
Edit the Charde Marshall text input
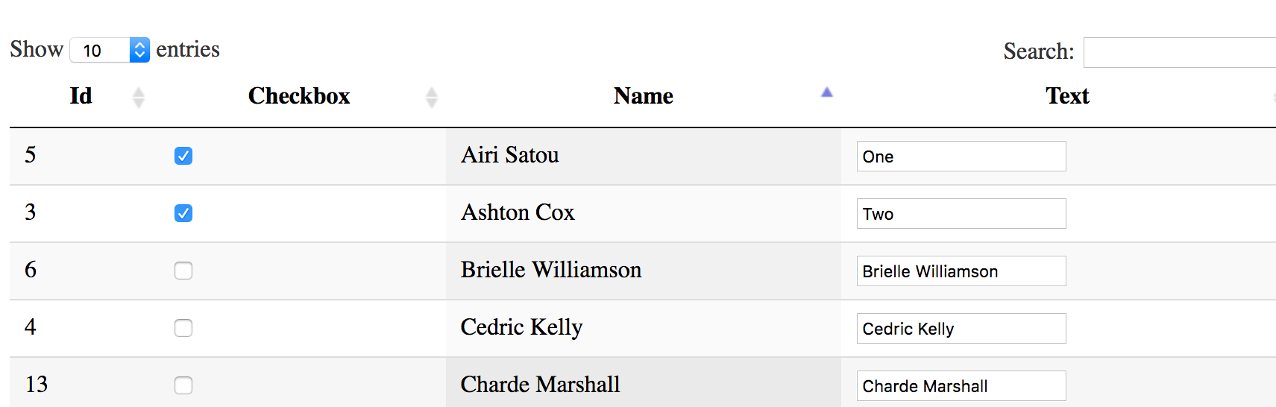(961, 386)
